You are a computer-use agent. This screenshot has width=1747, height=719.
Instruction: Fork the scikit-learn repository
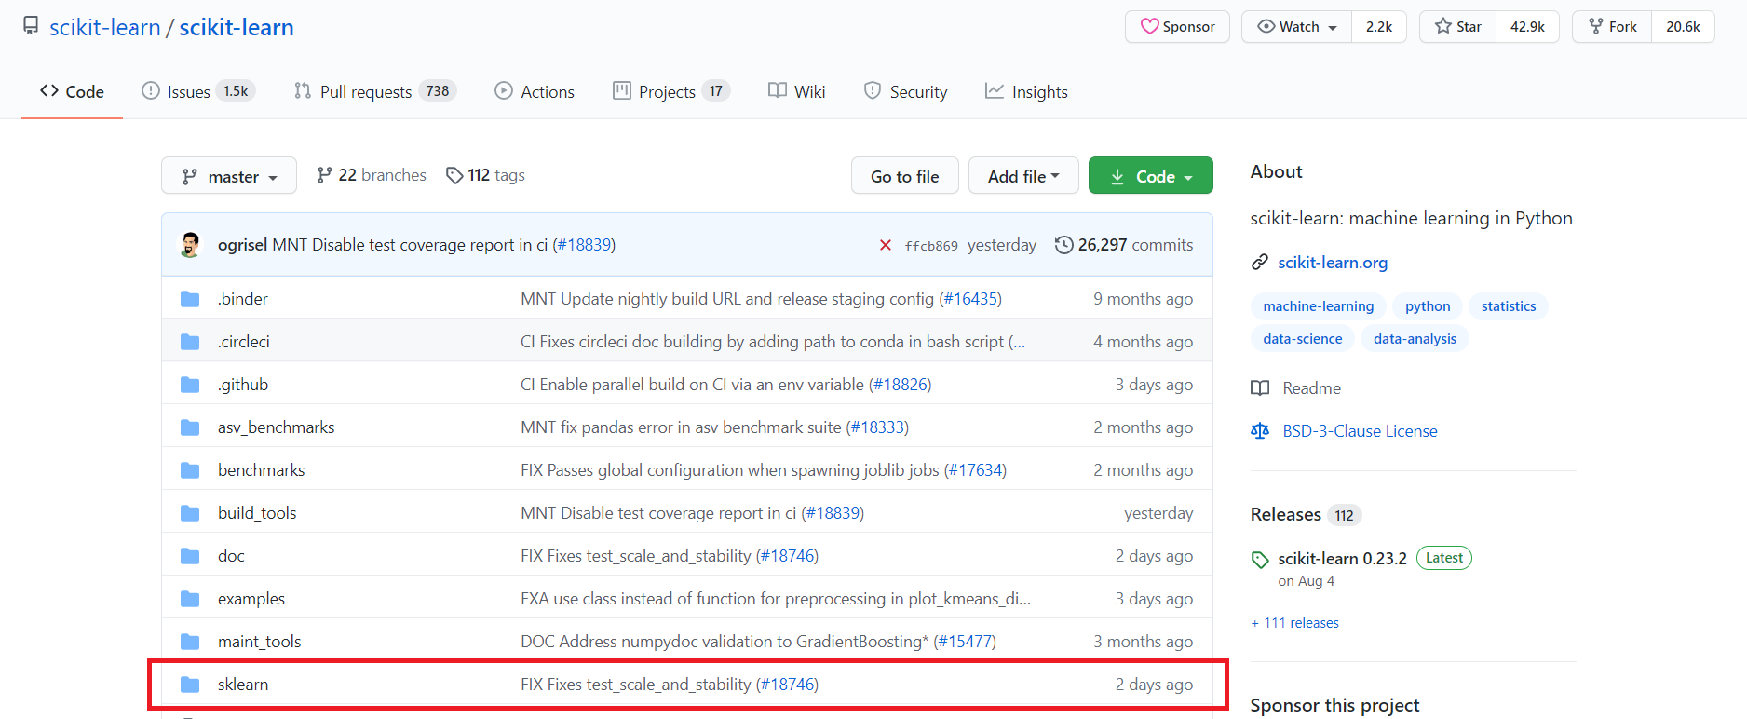click(1612, 27)
